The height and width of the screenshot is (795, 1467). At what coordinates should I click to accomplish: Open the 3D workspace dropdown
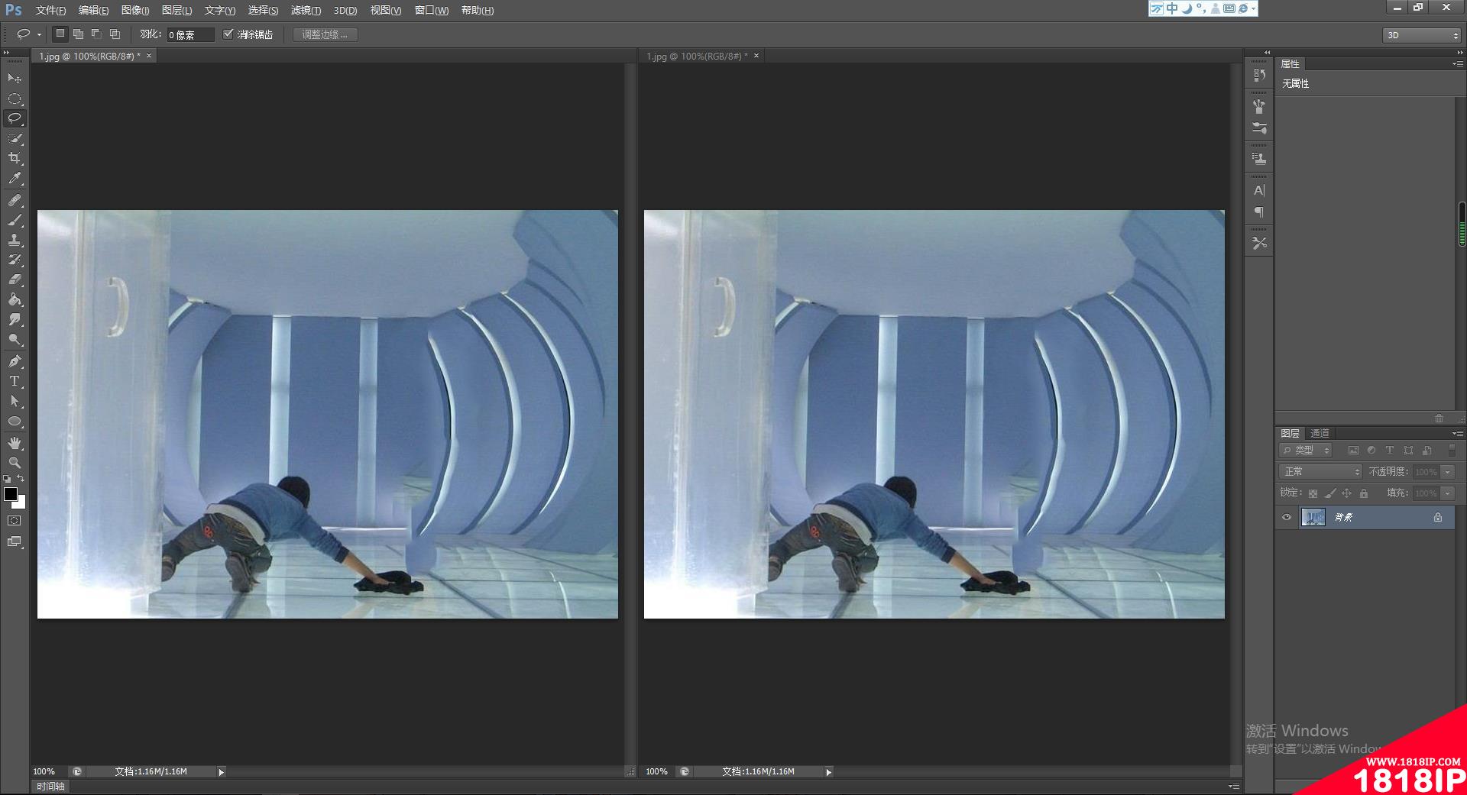point(1422,35)
